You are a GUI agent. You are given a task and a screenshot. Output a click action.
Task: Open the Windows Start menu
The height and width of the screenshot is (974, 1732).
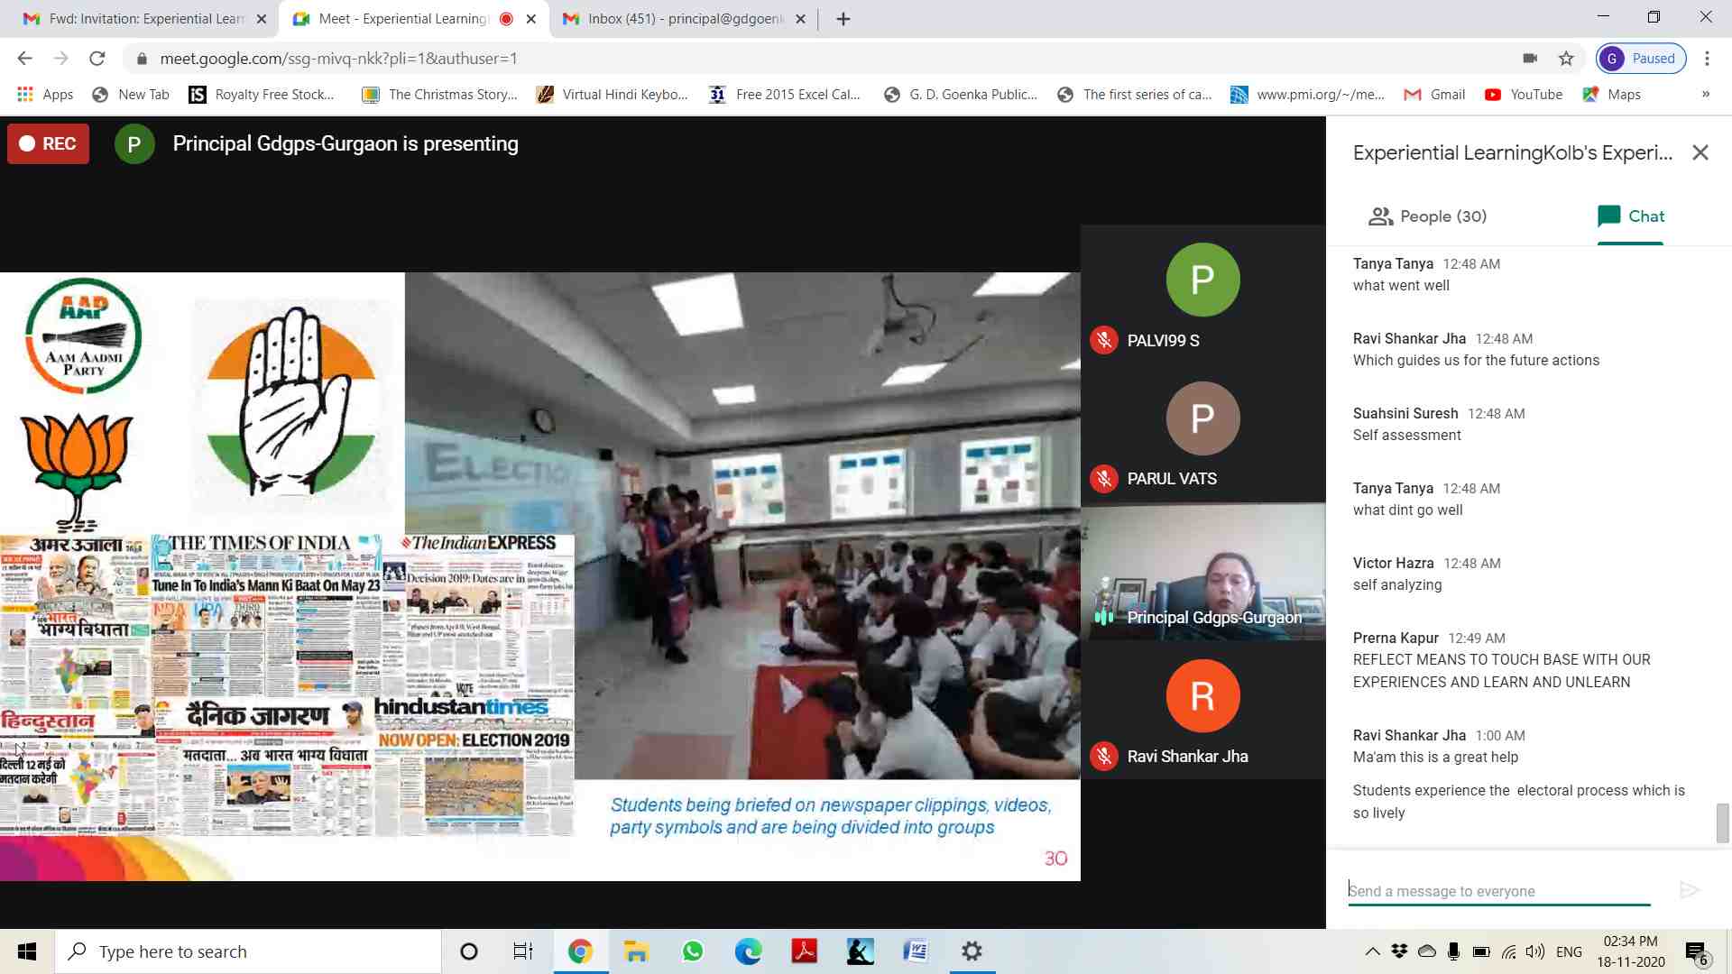[27, 951]
